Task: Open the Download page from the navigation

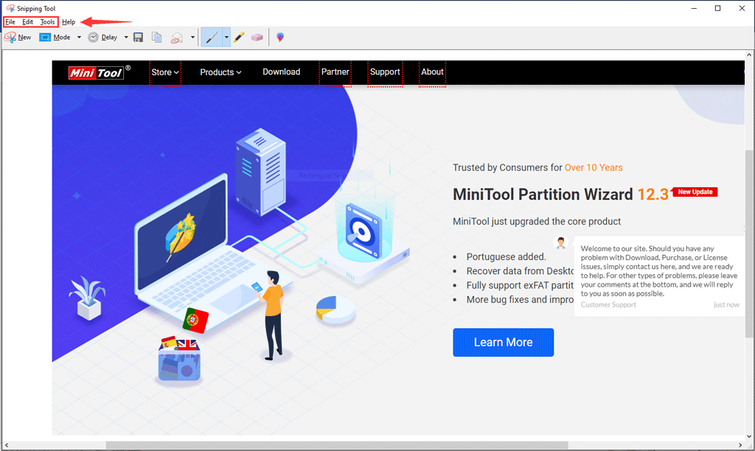Action: [x=281, y=72]
